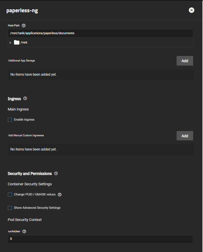Open the Host Path help tooltip icon
Screen dimensions: 203x252
[x=23, y=26]
